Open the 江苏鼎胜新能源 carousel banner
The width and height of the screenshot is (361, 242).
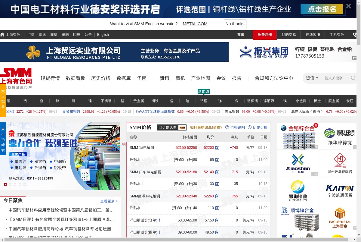click(x=60, y=156)
